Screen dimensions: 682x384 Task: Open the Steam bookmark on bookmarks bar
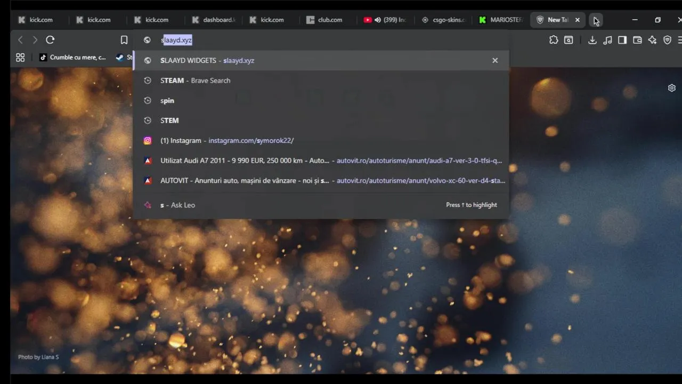click(x=124, y=58)
